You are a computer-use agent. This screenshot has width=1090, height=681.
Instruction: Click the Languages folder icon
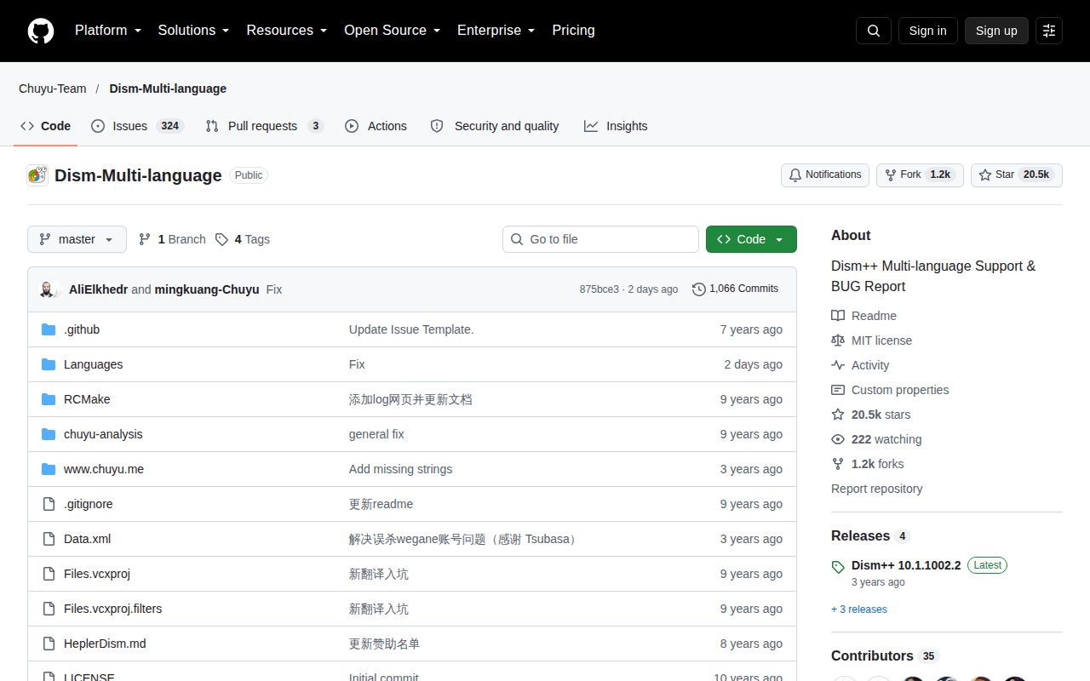[x=49, y=364]
